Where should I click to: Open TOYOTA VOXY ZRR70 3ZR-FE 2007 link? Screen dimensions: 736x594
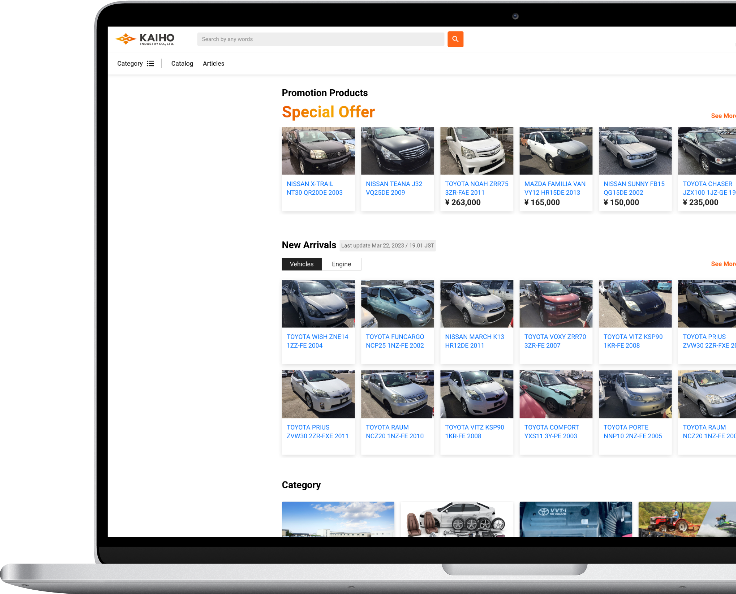pyautogui.click(x=555, y=341)
